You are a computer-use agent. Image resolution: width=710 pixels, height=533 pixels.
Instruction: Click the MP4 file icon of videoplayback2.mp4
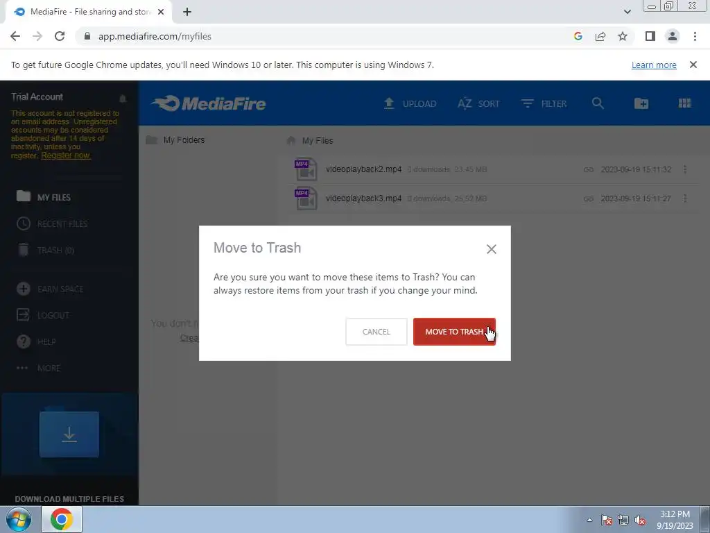(x=306, y=169)
